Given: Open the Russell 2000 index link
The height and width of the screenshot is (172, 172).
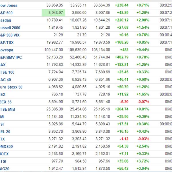Looking at the screenshot, I should click(x=10, y=28).
